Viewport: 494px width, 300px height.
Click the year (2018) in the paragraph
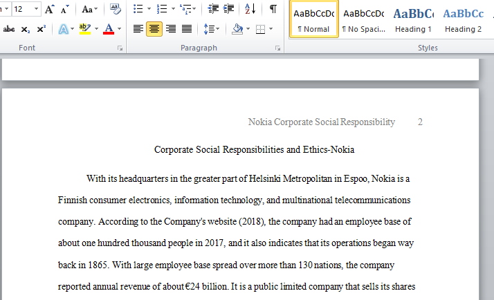point(252,222)
